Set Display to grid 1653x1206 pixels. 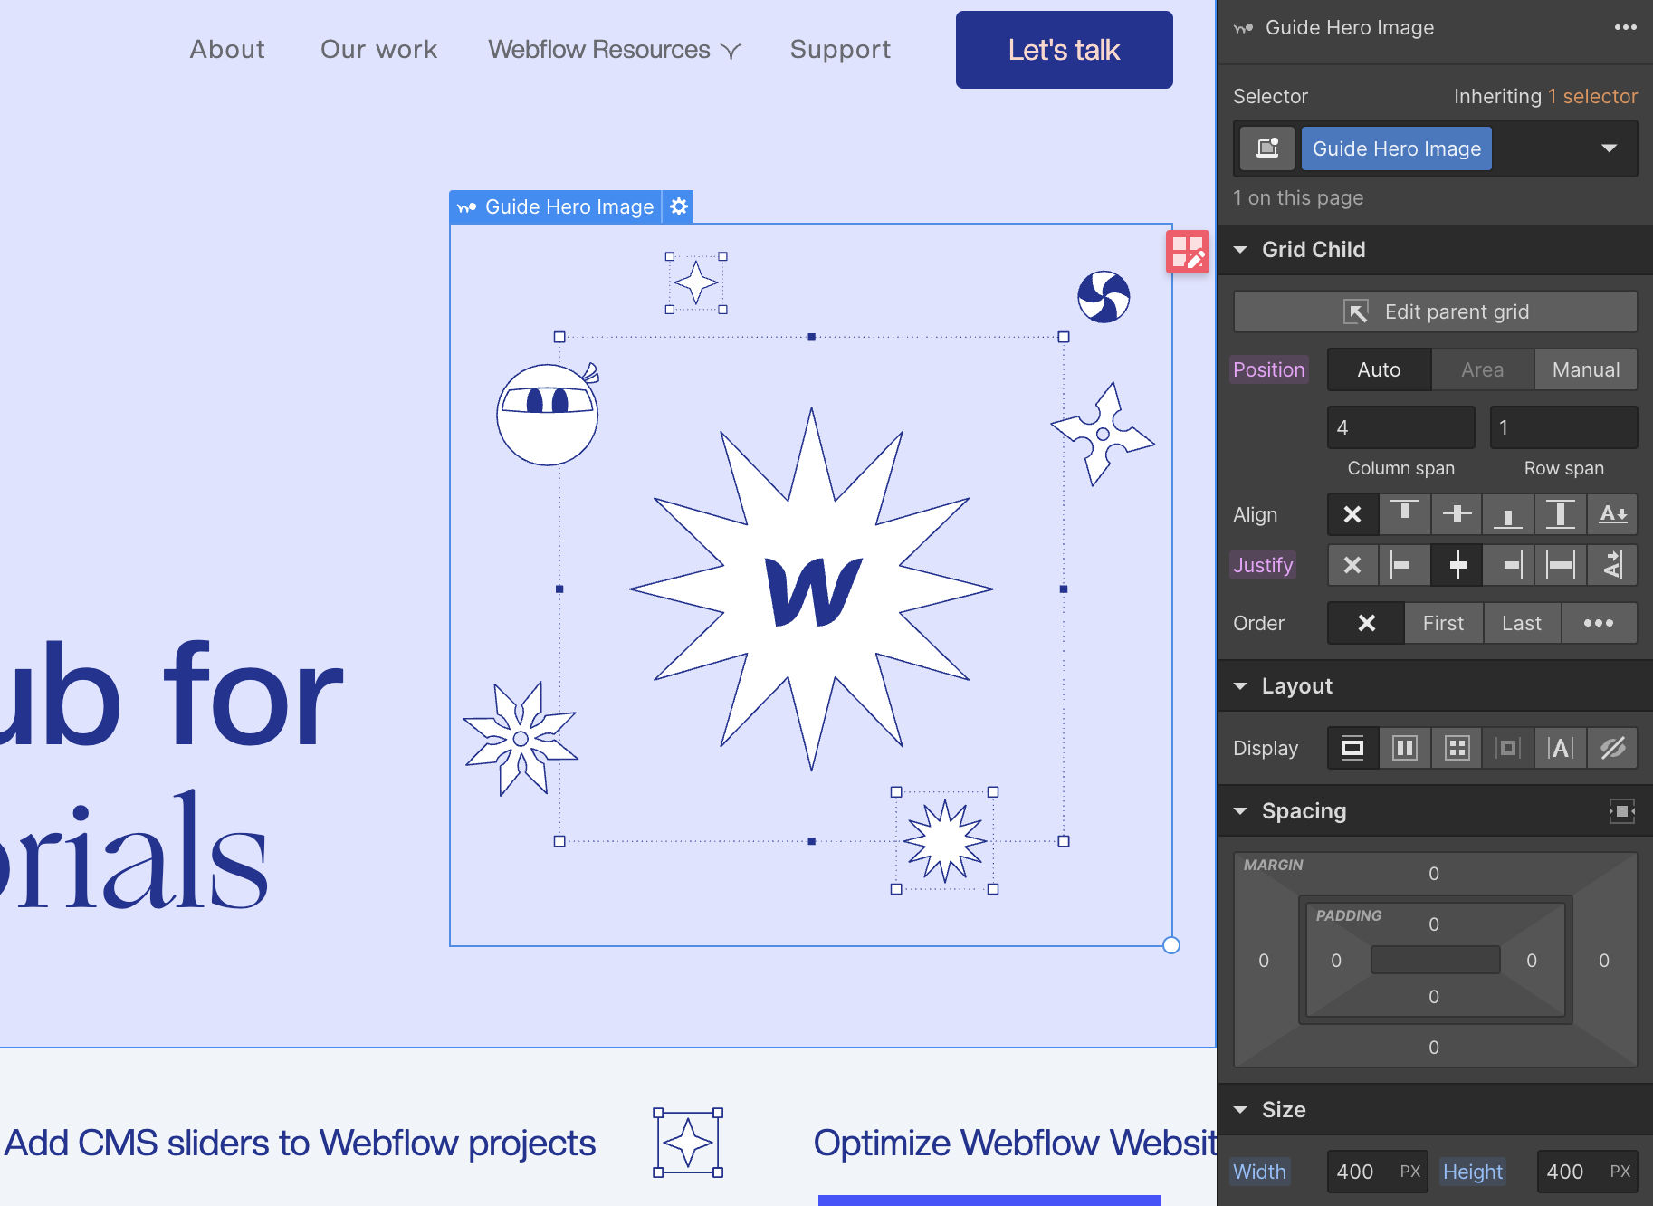(x=1457, y=748)
